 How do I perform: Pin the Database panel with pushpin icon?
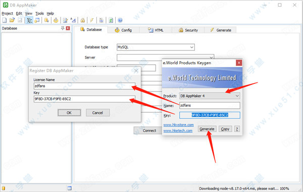click(63, 28)
